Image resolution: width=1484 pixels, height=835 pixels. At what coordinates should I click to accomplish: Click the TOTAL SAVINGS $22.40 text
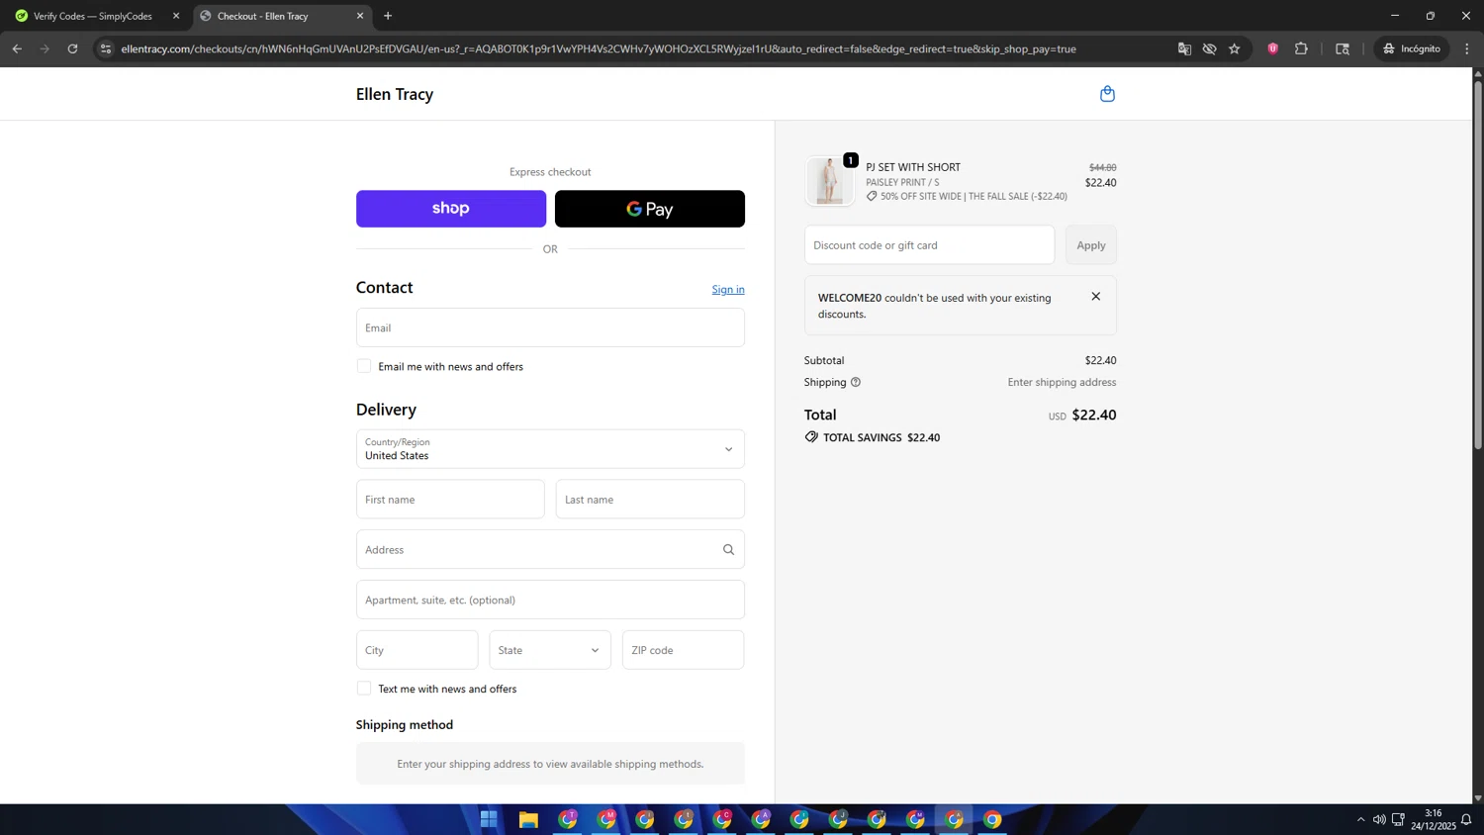[881, 437]
